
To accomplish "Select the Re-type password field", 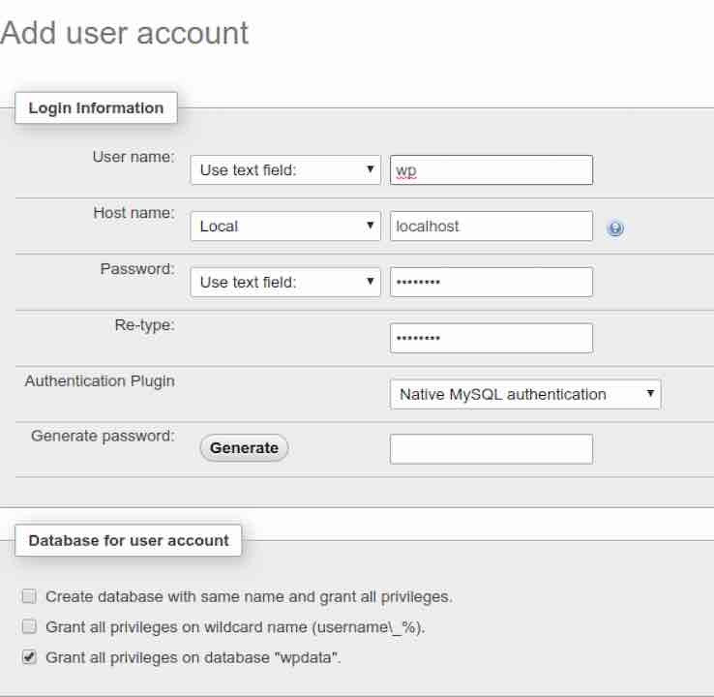I will click(491, 339).
